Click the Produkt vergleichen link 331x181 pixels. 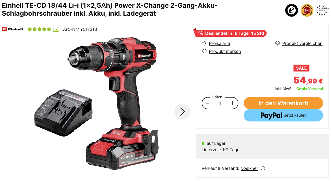click(302, 43)
